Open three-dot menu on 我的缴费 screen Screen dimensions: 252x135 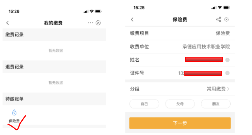pos(90,23)
